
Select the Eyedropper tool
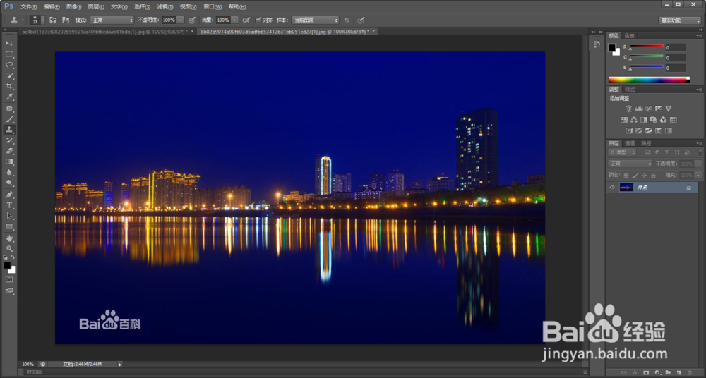[x=9, y=97]
